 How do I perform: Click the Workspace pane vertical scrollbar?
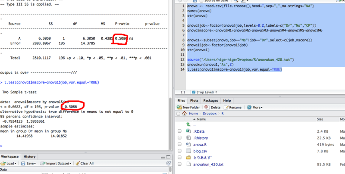tap(170, 170)
